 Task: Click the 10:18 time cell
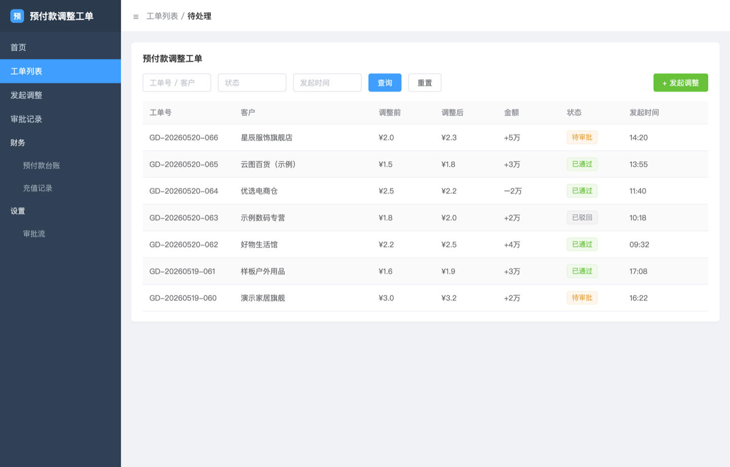point(638,218)
